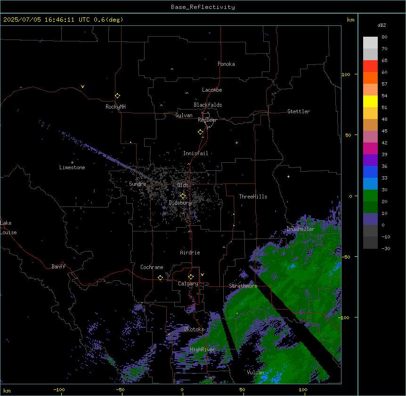The height and width of the screenshot is (396, 406).
Task: Click the Banff town label
Action: [58, 267]
